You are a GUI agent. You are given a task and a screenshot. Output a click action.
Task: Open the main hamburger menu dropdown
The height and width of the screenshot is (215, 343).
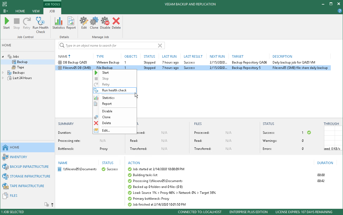(5, 11)
